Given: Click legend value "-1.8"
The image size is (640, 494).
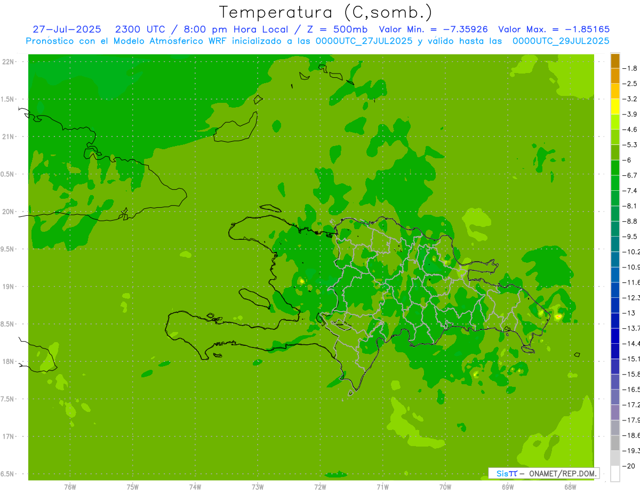Looking at the screenshot, I should pos(630,68).
